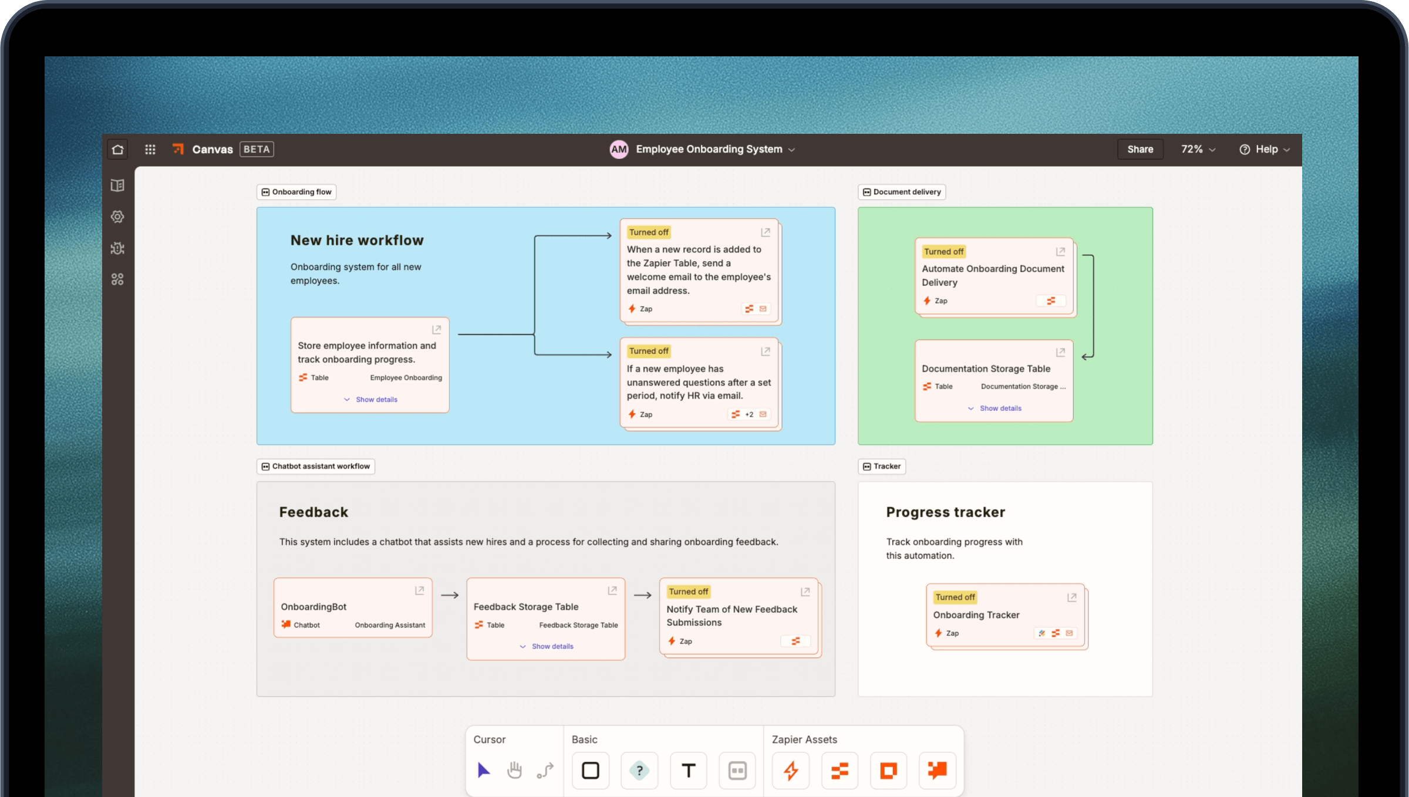Screen dimensions: 1409x797
Task: Click the Onboarding flow section label
Action: point(296,191)
